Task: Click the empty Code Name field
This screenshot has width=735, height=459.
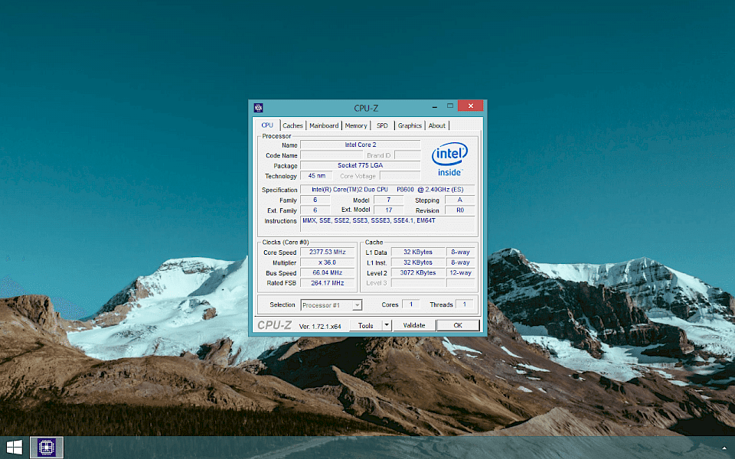Action: click(332, 155)
